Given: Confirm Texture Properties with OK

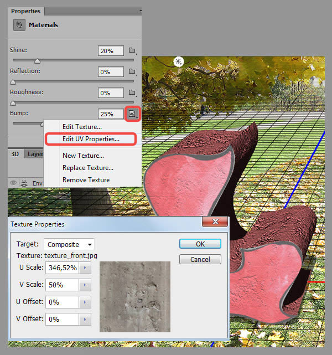Looking at the screenshot, I should (x=200, y=244).
